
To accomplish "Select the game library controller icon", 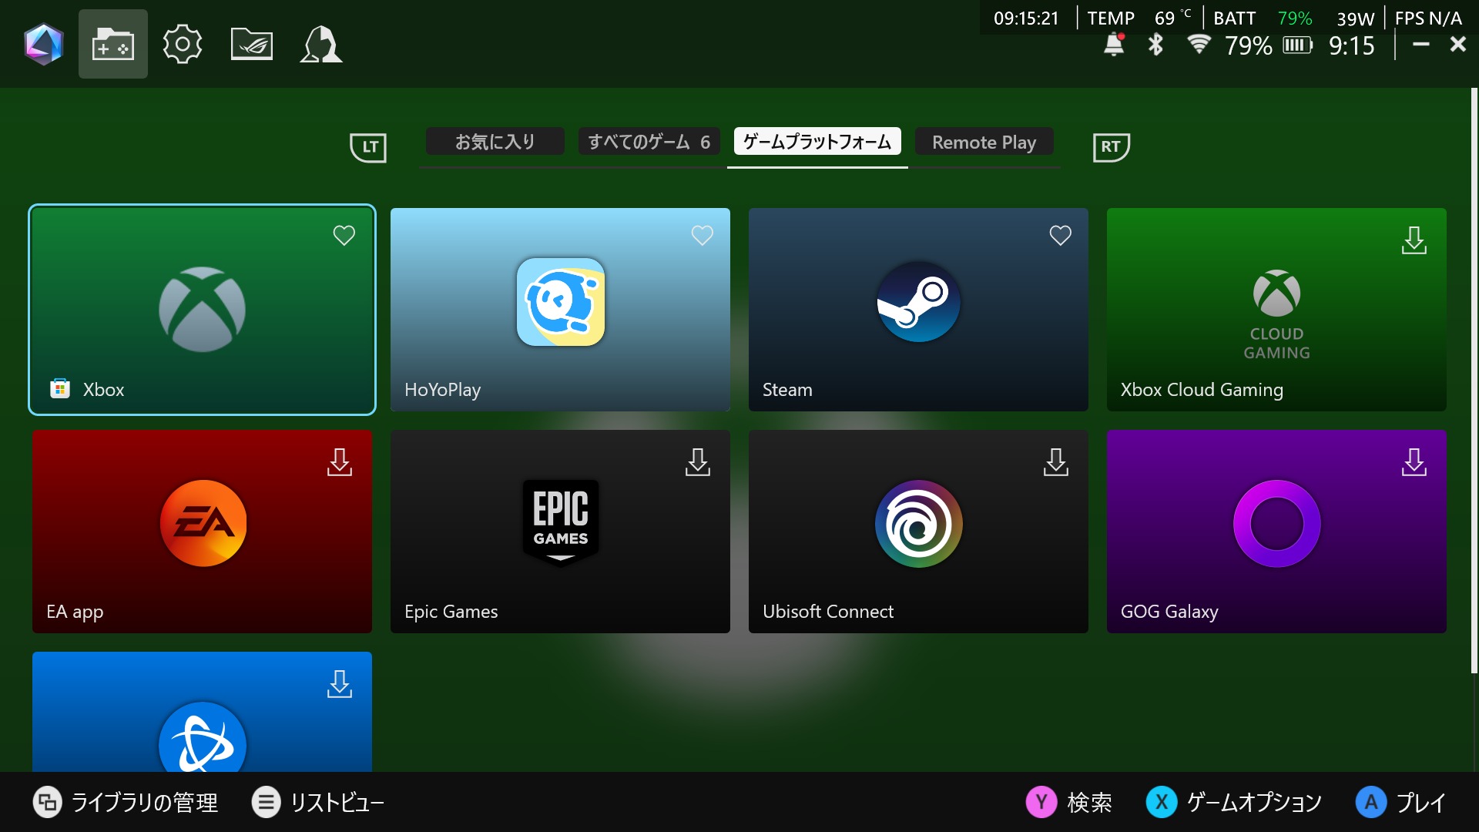I will tap(113, 44).
